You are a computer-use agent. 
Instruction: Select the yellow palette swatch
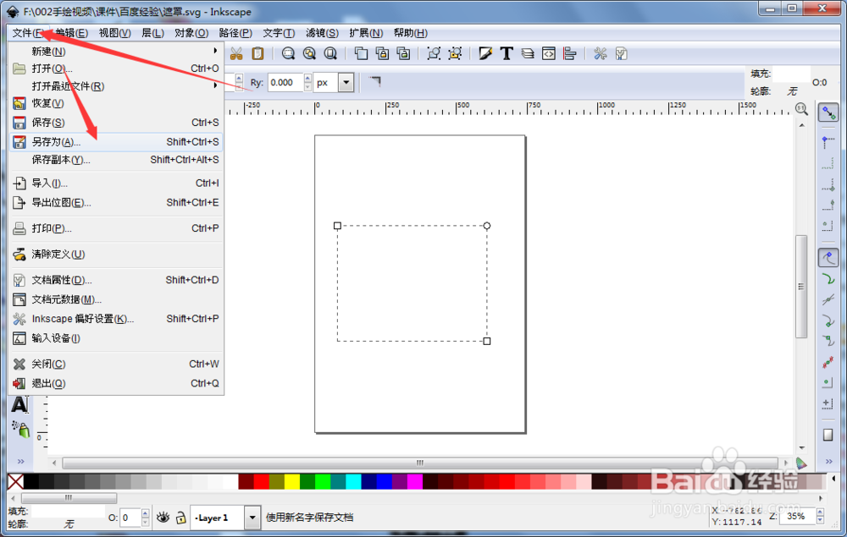coord(292,481)
